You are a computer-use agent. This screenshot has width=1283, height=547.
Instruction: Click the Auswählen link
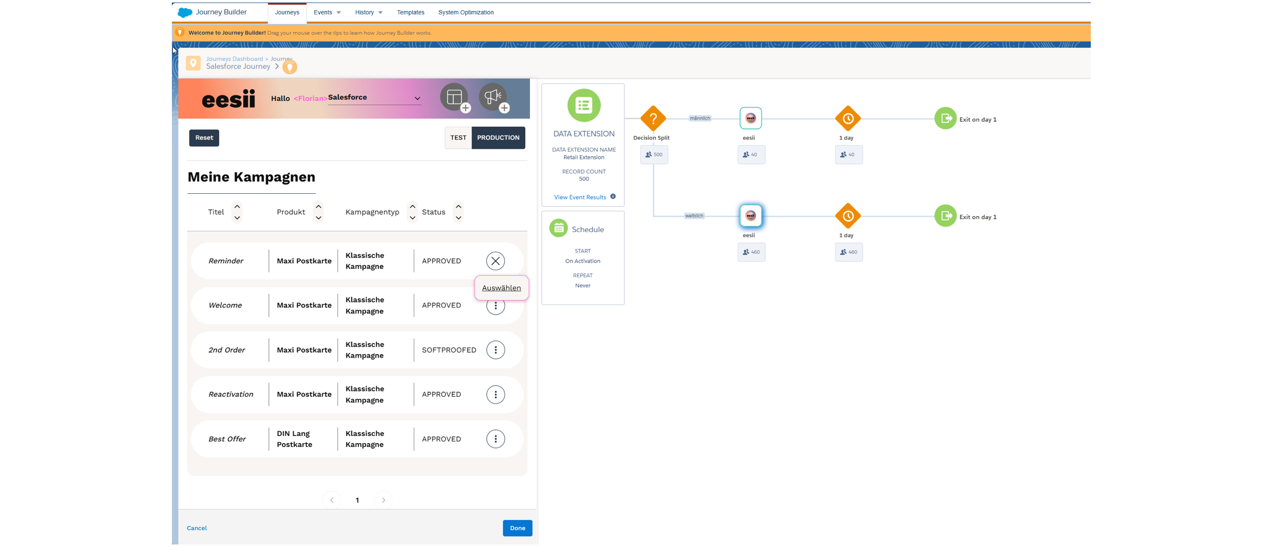[501, 288]
